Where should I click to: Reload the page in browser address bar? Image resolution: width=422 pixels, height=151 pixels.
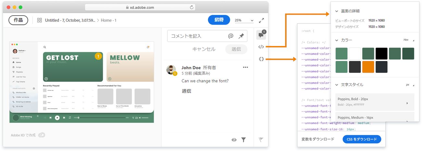pos(192,7)
